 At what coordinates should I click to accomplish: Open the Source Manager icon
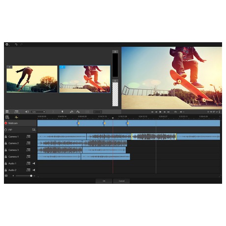(7, 117)
